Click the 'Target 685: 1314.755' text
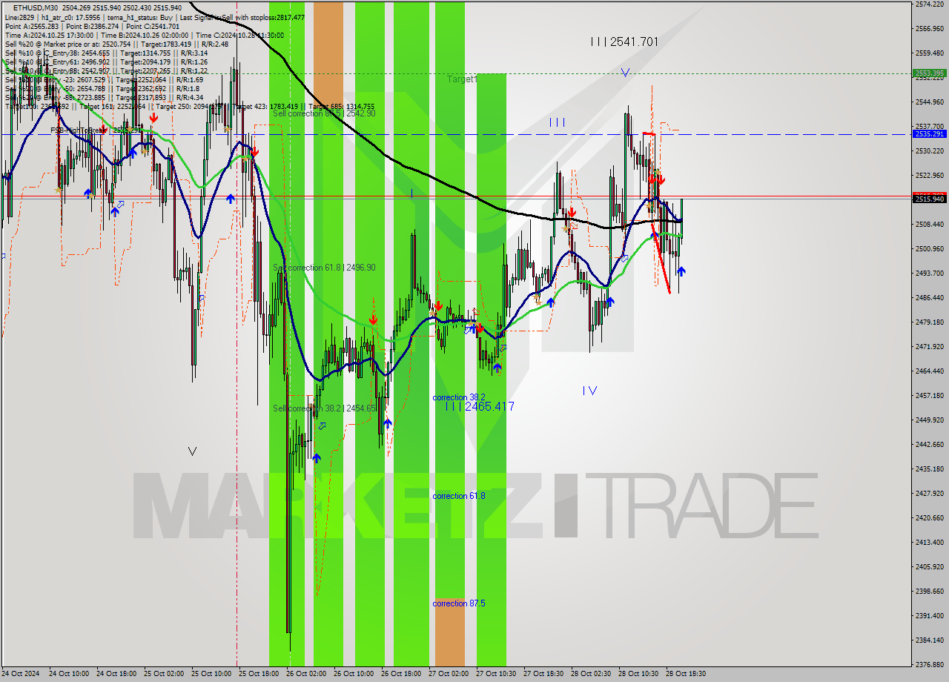The width and height of the screenshot is (949, 682). click(x=342, y=107)
